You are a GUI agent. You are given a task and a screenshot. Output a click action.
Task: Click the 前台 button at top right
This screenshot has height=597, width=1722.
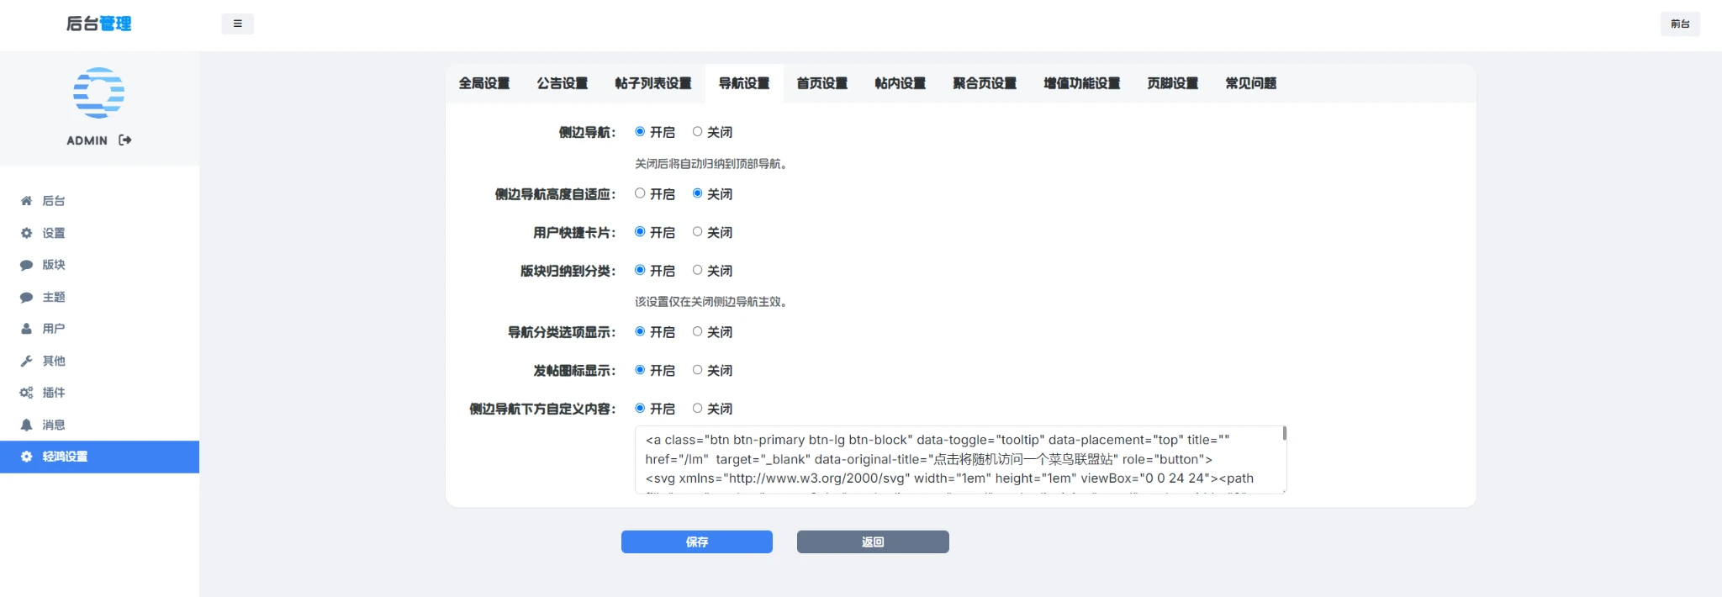[x=1680, y=24]
